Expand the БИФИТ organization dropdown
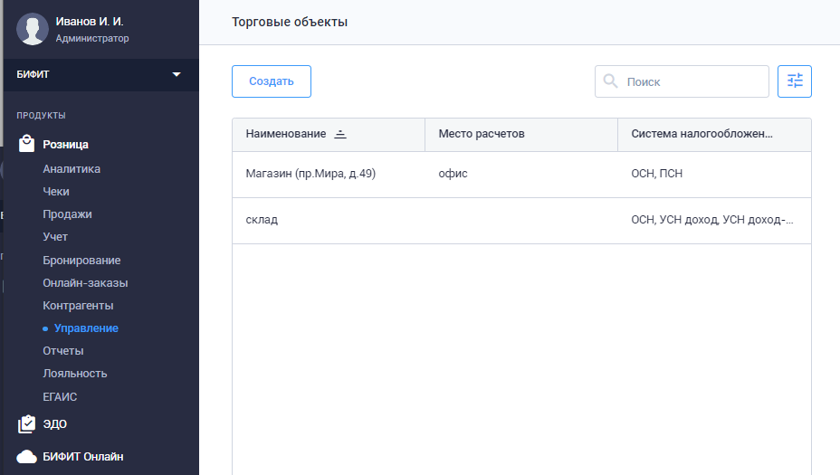Screen dimensions: 840x475 [x=177, y=74]
